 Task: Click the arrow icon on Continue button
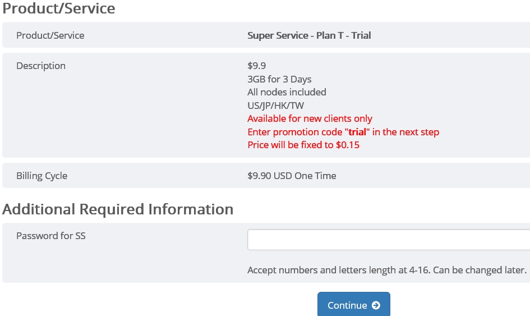(x=376, y=305)
